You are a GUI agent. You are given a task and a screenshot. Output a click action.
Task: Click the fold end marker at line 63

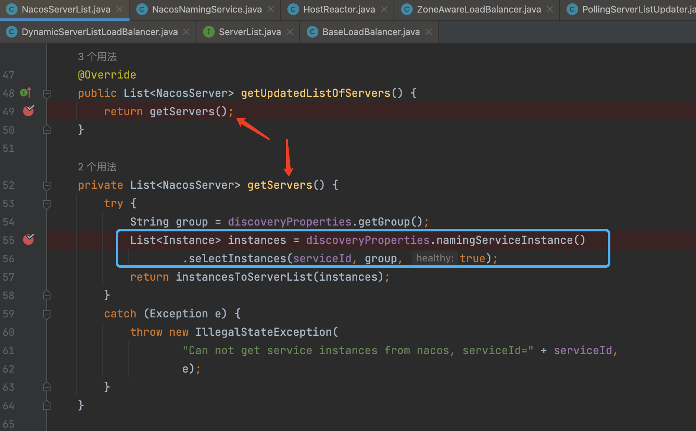click(x=47, y=387)
